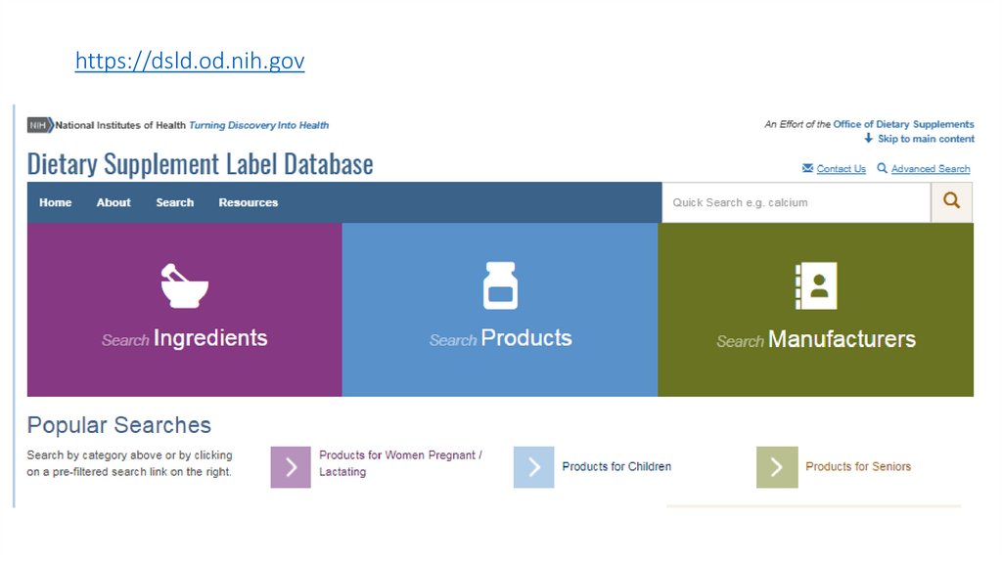Click the purple chevron for Women Pregnant / Lactating

(291, 467)
